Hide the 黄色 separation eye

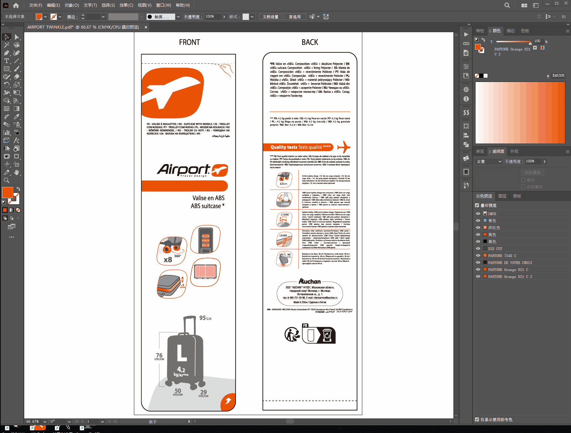[478, 234]
